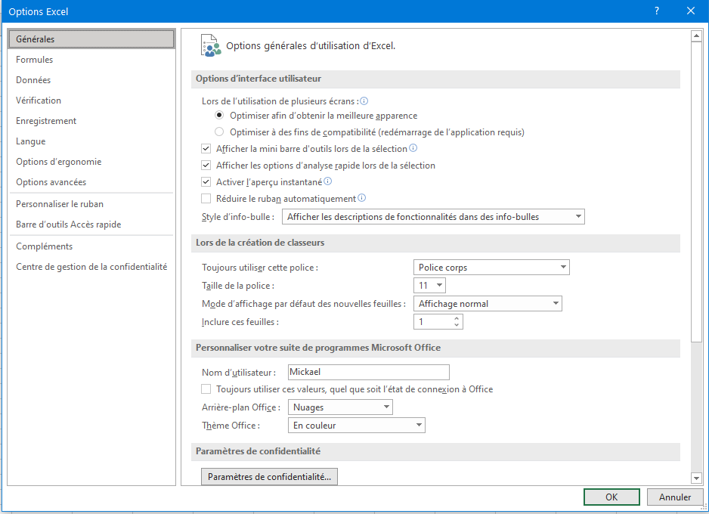
Task: Open the Style d'info-bulle dropdown
Action: (433, 216)
